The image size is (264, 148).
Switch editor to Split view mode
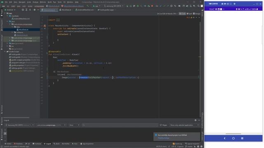pyautogui.click(x=189, y=14)
